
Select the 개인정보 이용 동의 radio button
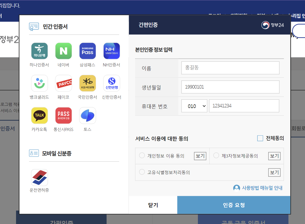142,156
